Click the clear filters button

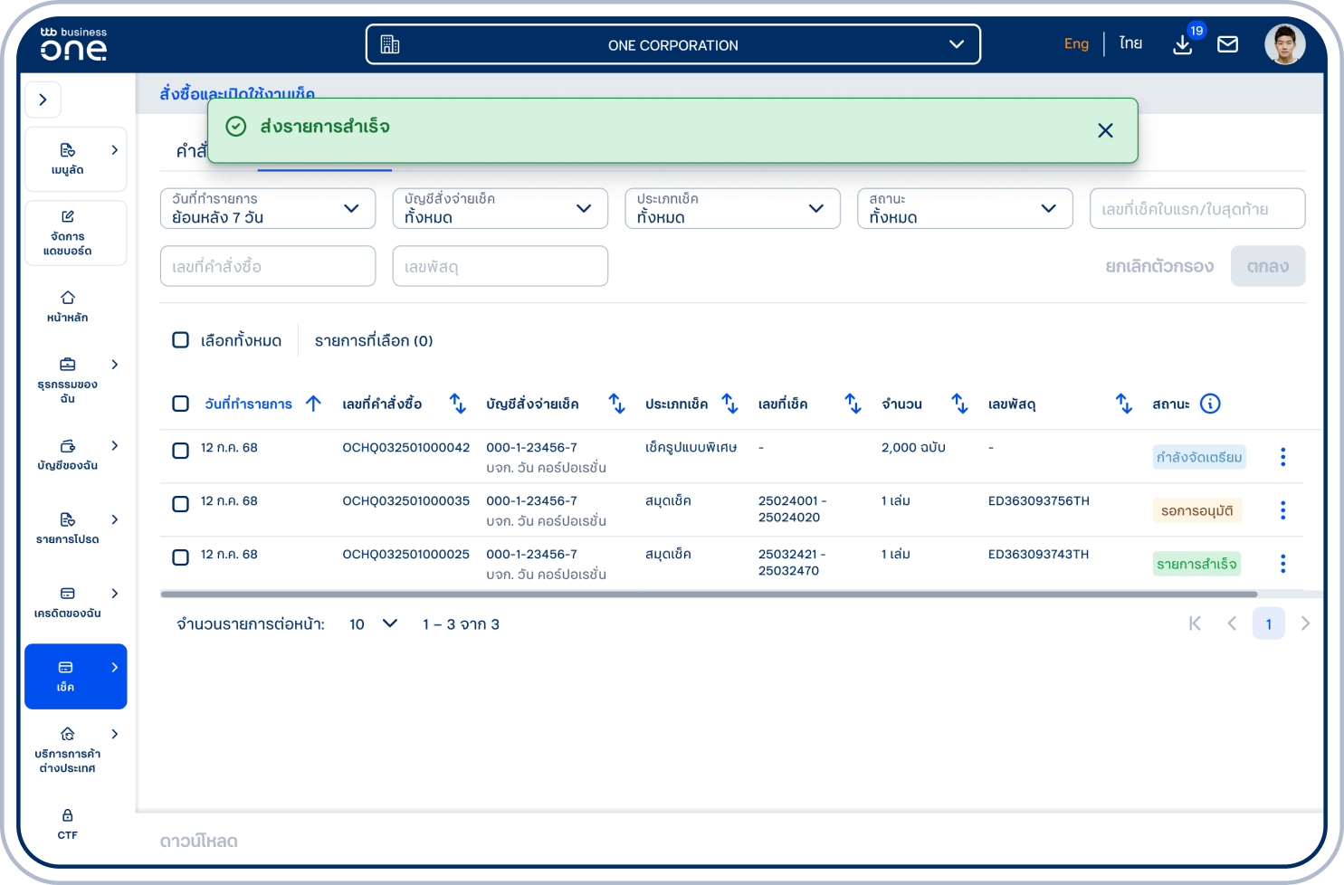point(1158,266)
